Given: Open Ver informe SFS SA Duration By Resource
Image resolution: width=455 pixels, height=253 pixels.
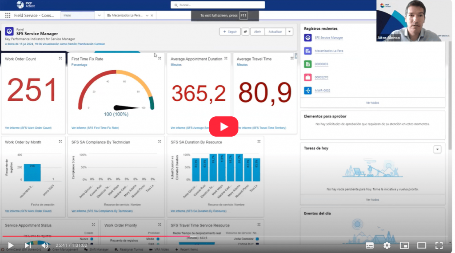Looking at the screenshot, I should click(x=199, y=211).
